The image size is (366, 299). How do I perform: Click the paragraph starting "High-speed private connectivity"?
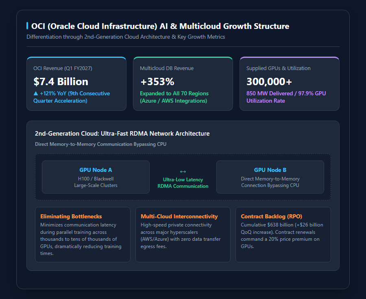click(181, 235)
